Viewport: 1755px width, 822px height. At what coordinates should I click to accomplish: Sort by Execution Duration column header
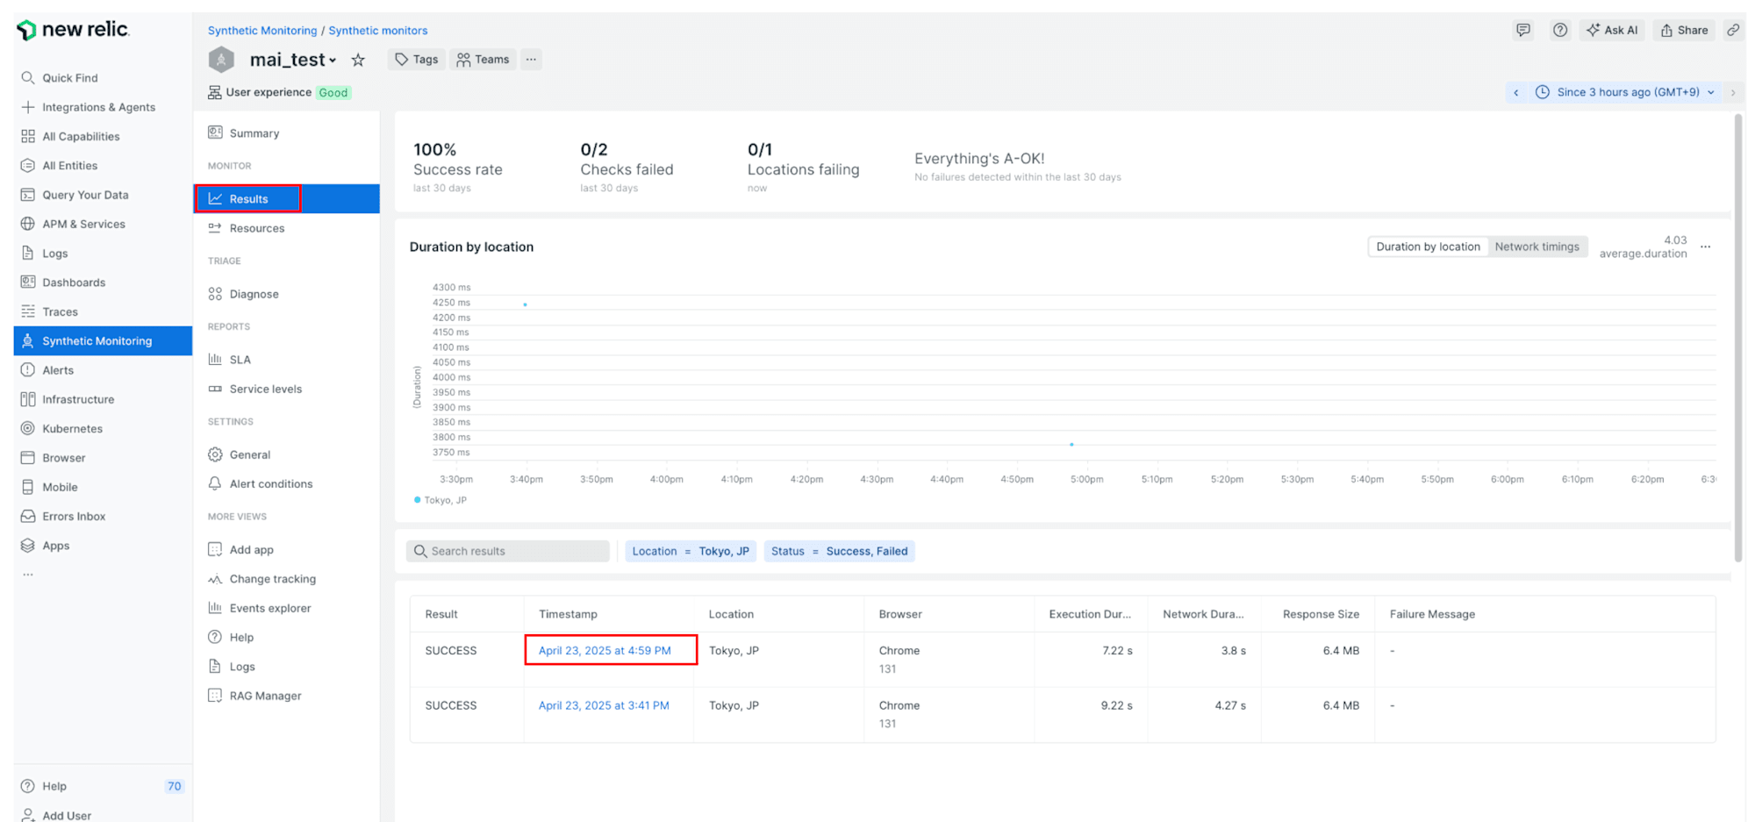coord(1090,614)
